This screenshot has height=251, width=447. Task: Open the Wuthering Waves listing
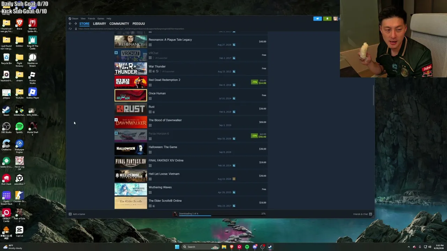191,189
